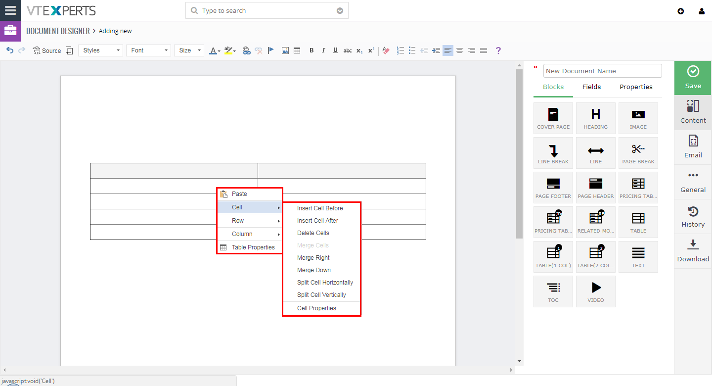Open the Size dropdown
Viewport: 712px width, 386px height.
(189, 50)
